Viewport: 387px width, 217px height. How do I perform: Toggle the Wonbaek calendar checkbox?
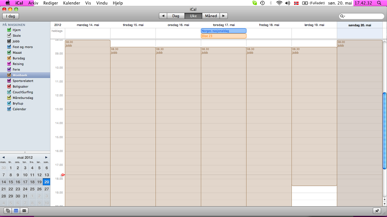pos(9,75)
